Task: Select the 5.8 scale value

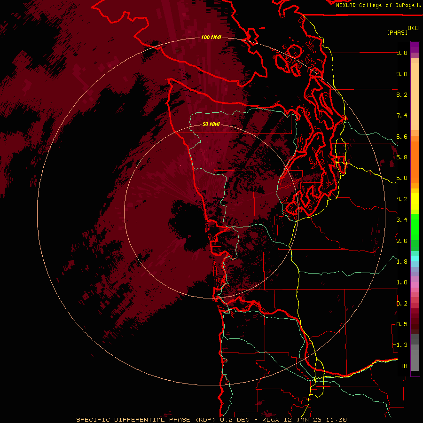Action: click(402, 157)
